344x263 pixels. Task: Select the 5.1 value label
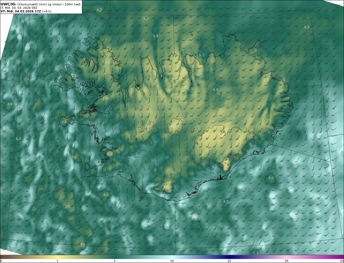256,253
